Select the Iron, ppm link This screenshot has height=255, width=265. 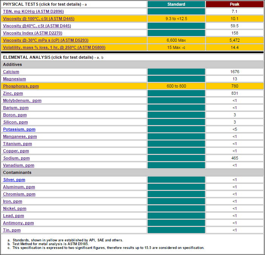12,201
